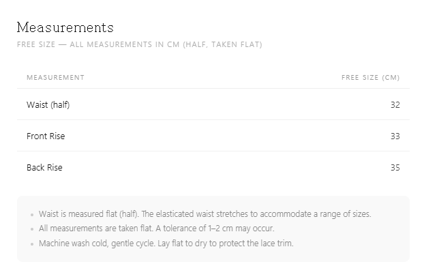The image size is (424, 279).
Task: Click the FREE SIZE (CM) column header
Action: 370,78
